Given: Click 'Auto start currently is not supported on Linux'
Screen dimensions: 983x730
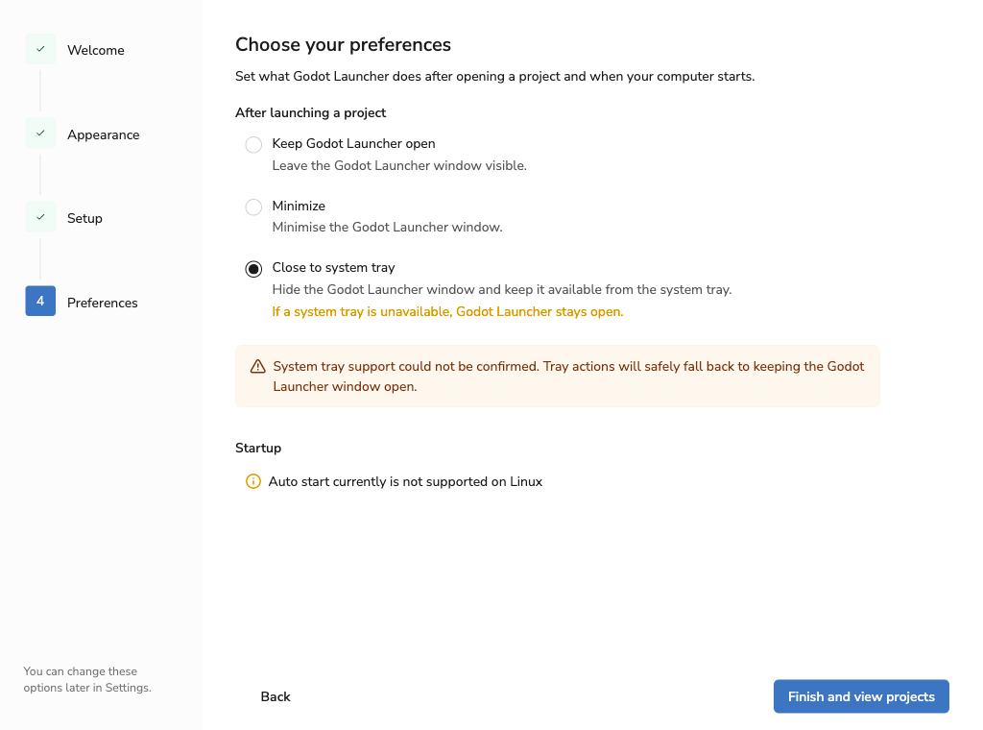Looking at the screenshot, I should coord(405,481).
